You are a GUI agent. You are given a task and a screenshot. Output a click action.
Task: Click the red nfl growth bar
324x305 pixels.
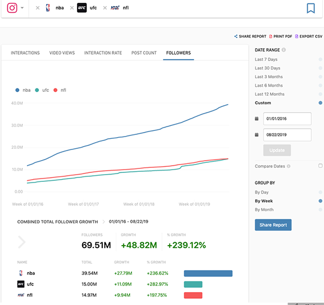(193, 295)
